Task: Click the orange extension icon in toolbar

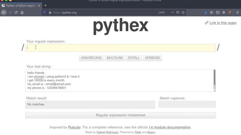Action: [230, 12]
